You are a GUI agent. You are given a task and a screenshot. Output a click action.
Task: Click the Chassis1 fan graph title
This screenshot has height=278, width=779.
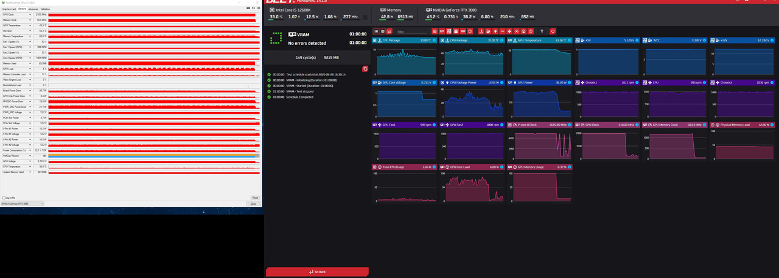pyautogui.click(x=591, y=82)
